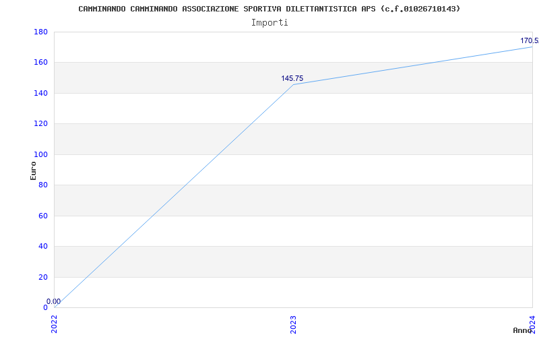
Task: Select the 2023 x-axis label
Action: [x=293, y=324]
